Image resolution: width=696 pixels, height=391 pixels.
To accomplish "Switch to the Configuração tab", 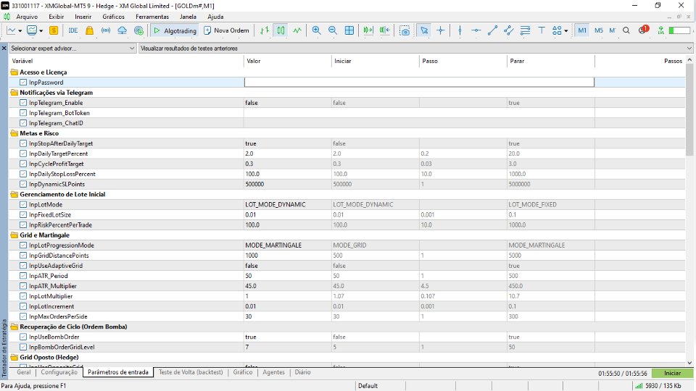I will pos(59,372).
